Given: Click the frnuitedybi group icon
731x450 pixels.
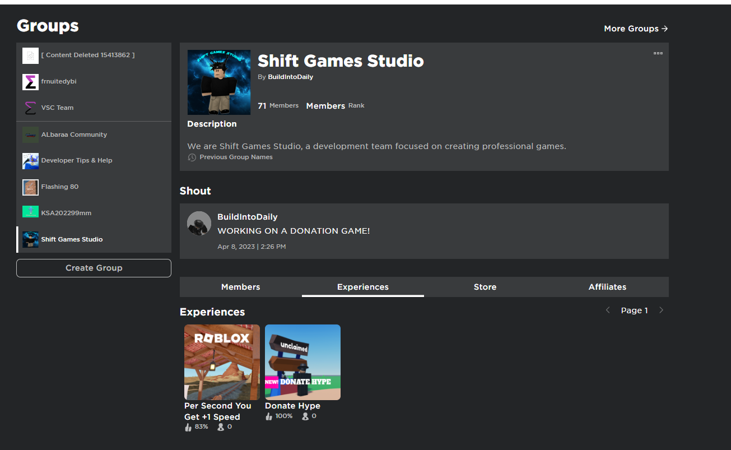Looking at the screenshot, I should point(30,82).
